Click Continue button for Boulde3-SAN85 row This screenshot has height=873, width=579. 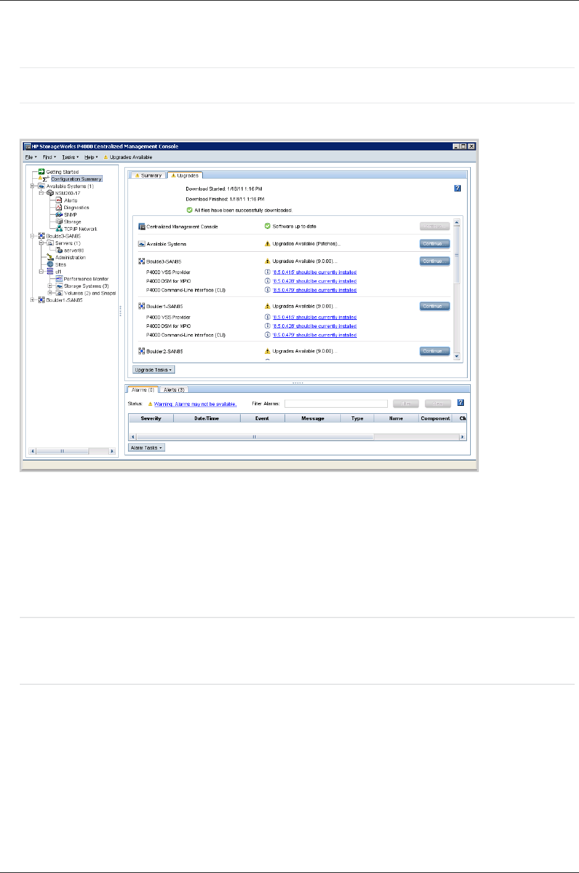[x=434, y=261]
